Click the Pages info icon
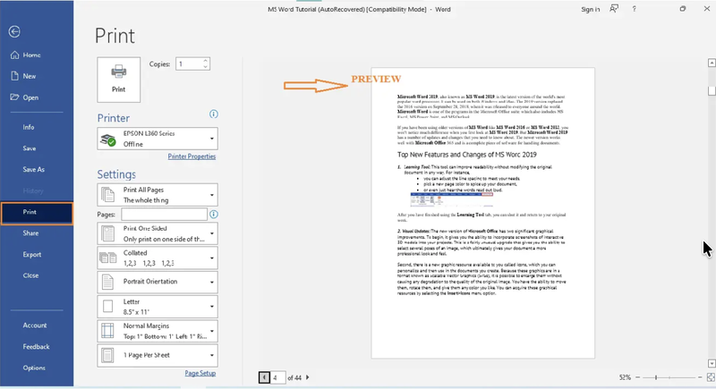 (214, 215)
